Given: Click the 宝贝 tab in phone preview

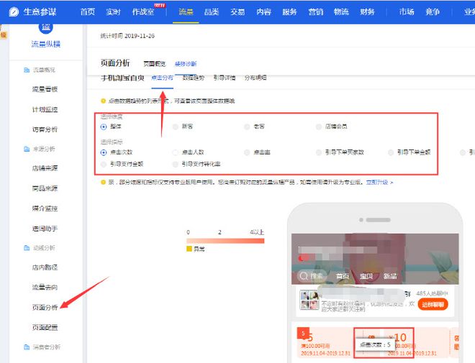Looking at the screenshot, I should [x=366, y=276].
